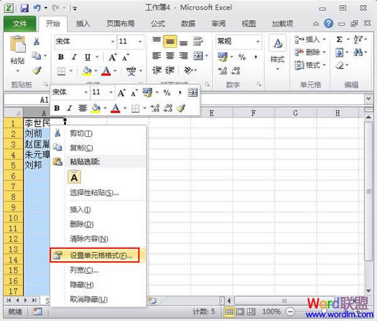Click the Clear eraser icon in editing group
The image size is (377, 321).
(340, 65)
